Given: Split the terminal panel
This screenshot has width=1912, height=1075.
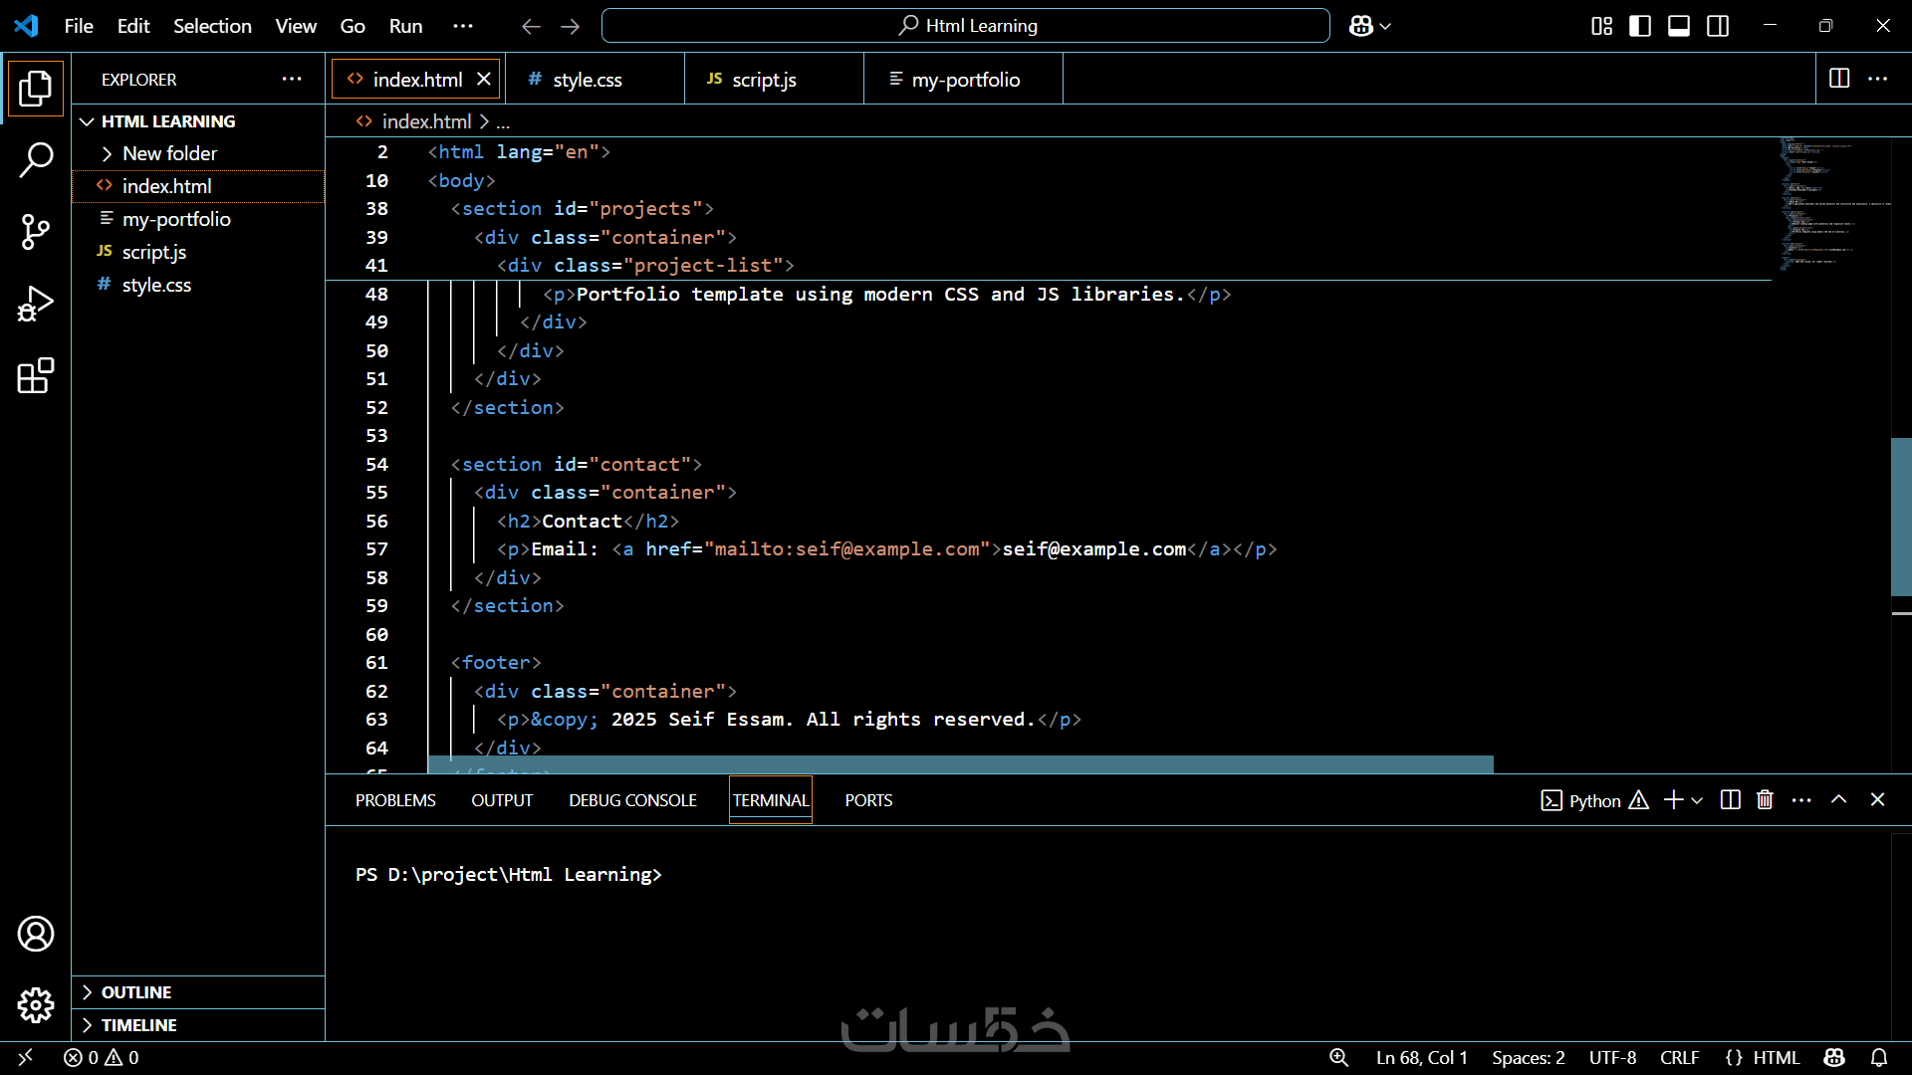Looking at the screenshot, I should click(x=1730, y=800).
